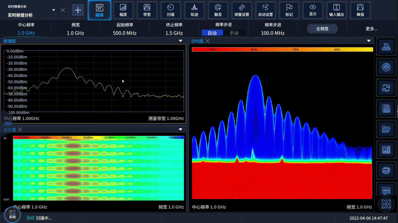Open the 带宽 (bandwidth) menu
This screenshot has height=223, width=398.
click(147, 10)
